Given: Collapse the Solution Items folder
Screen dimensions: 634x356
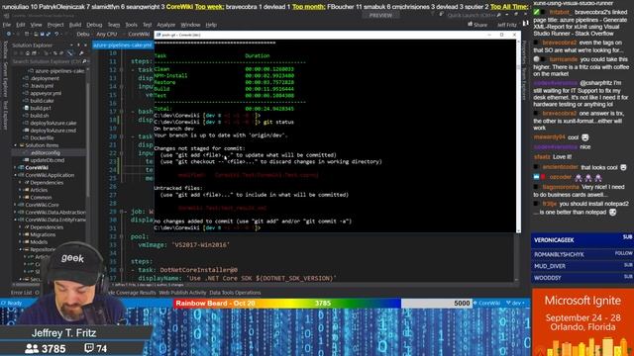Looking at the screenshot, I should [x=16, y=145].
